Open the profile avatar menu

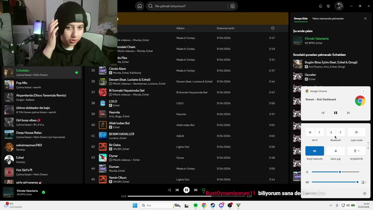tap(339, 6)
